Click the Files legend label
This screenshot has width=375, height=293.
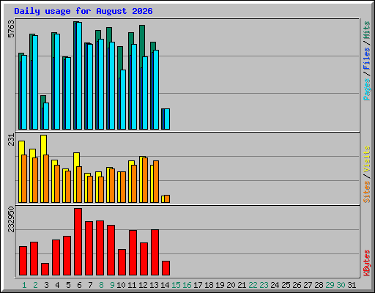[366, 59]
